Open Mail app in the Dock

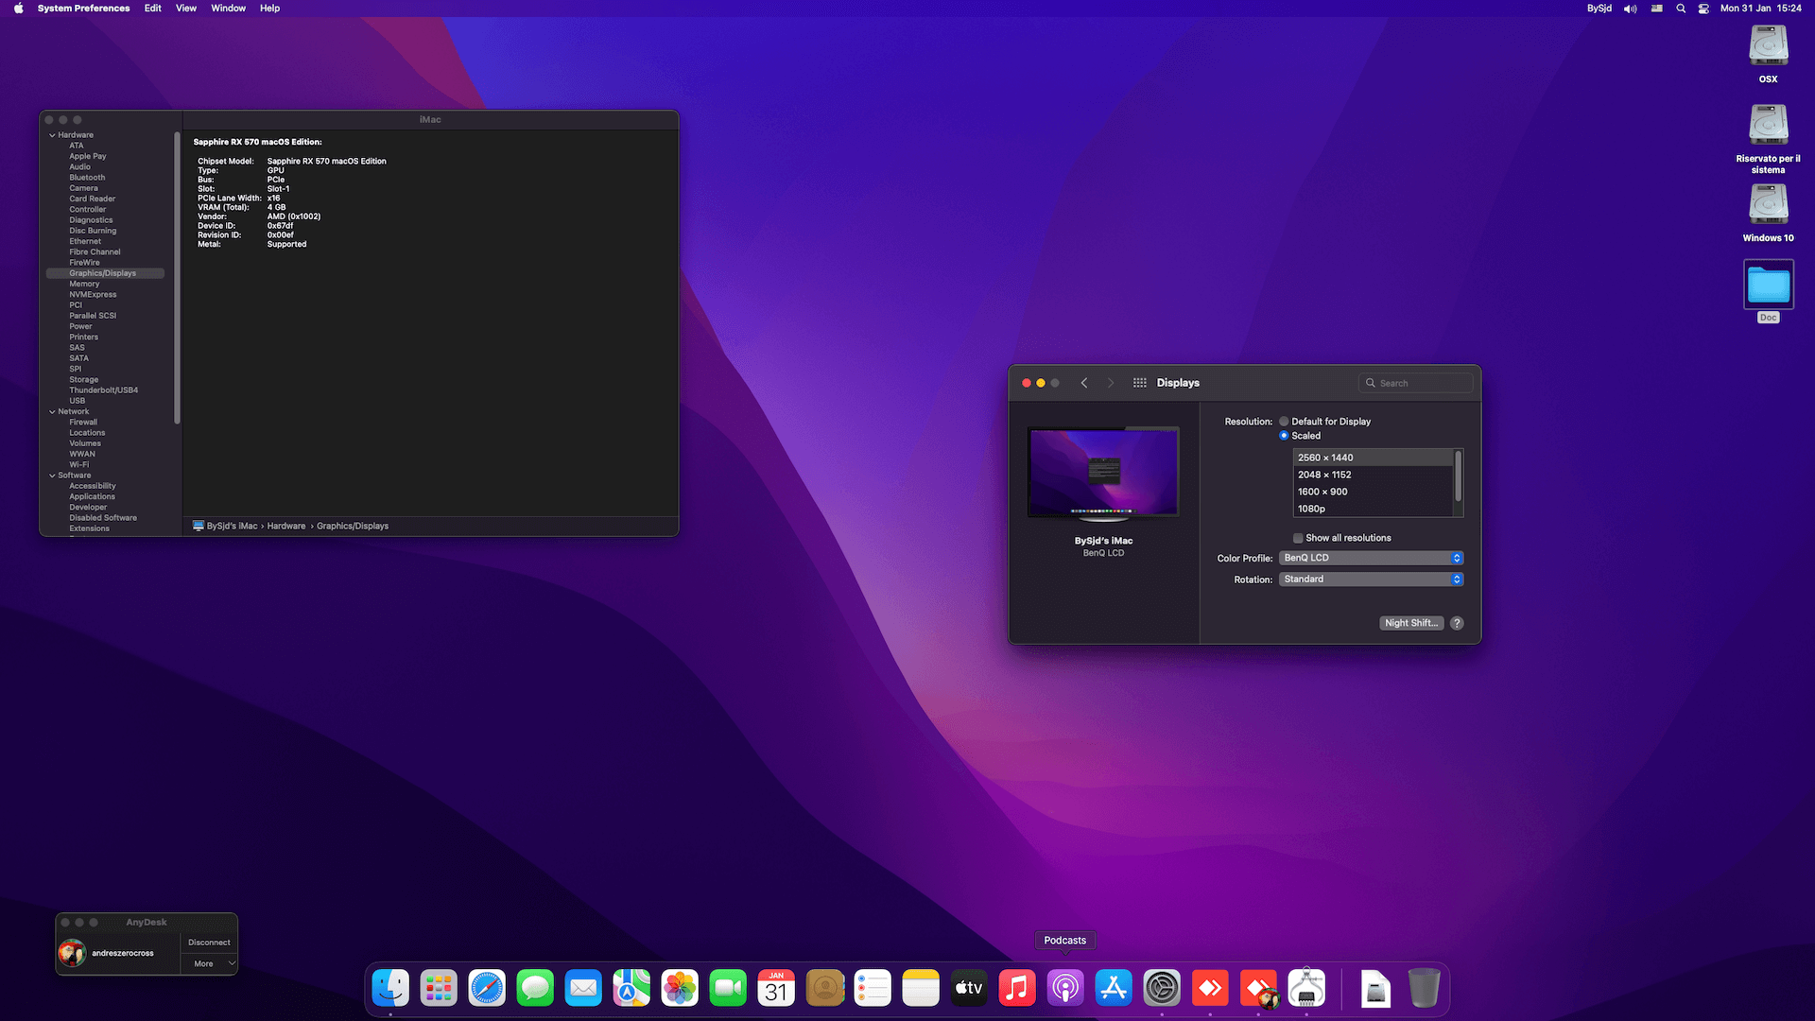pyautogui.click(x=583, y=989)
